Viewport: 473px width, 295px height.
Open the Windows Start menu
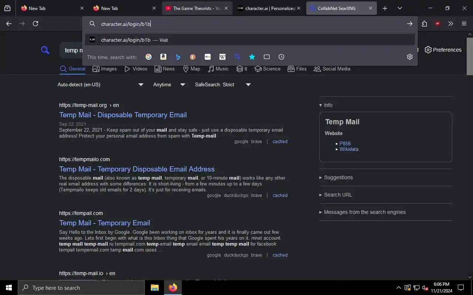click(x=9, y=288)
